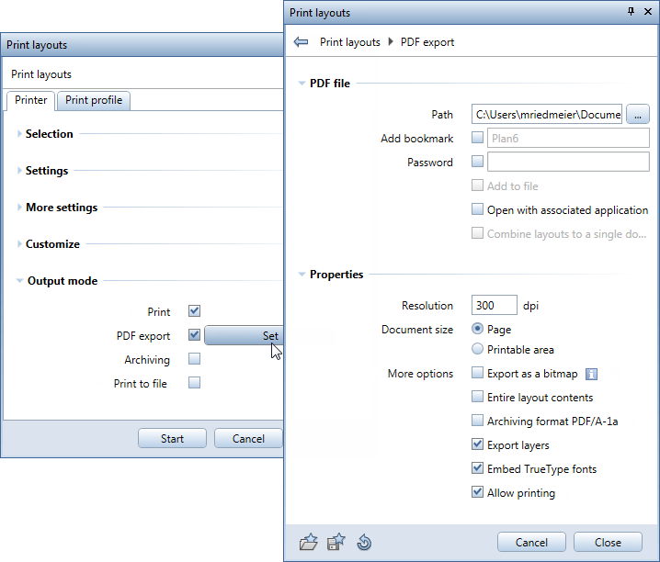Browse for PDF path with ellipsis button
The image size is (660, 562).
[639, 114]
